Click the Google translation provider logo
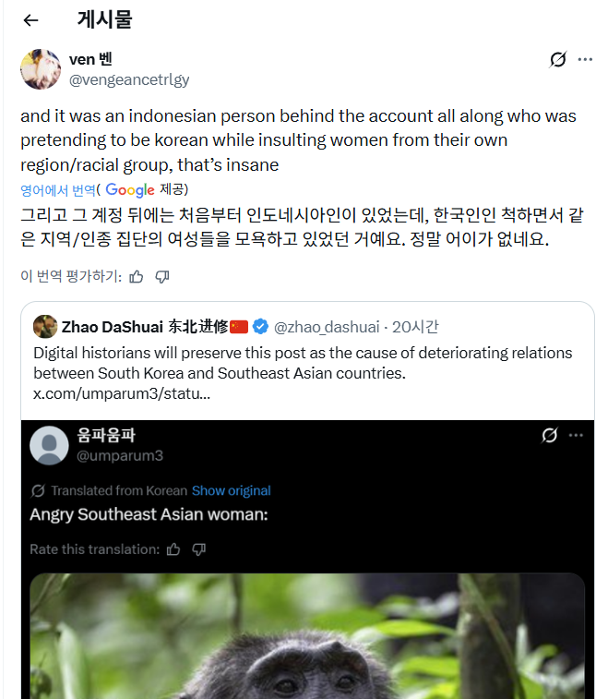This screenshot has width=596, height=699. (x=129, y=190)
